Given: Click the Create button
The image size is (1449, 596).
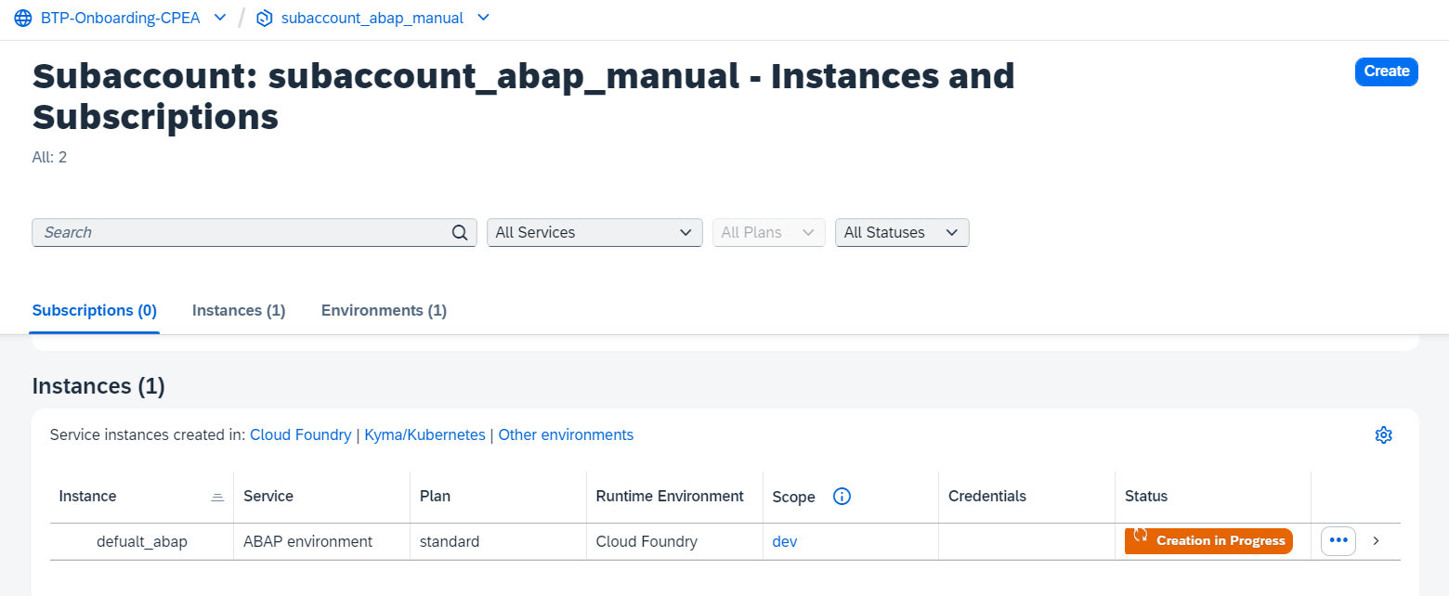Looking at the screenshot, I should [1386, 71].
